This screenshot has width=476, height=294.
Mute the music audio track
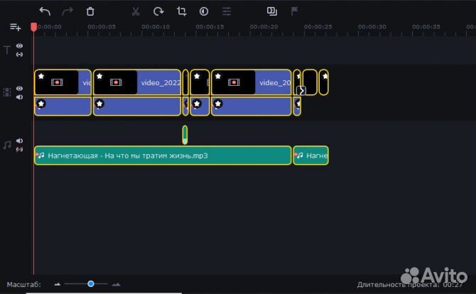20,141
